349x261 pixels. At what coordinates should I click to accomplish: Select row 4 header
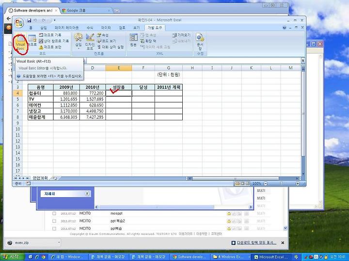[18, 93]
